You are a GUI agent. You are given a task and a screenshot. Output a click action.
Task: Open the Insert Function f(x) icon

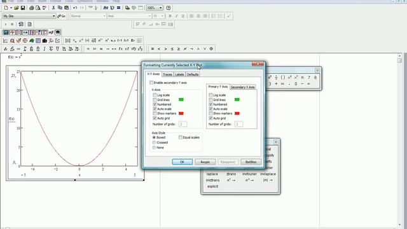106,8
